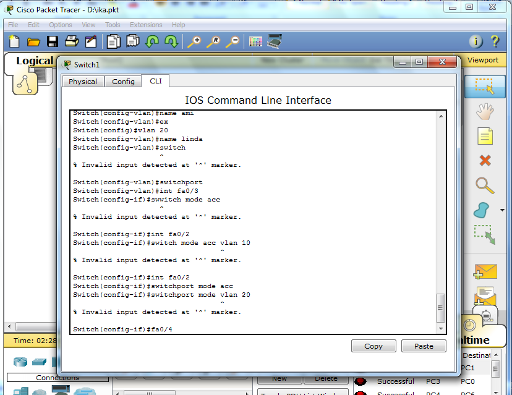The height and width of the screenshot is (395, 512).
Task: Click CLI scrollbar down arrow
Action: pos(441,329)
